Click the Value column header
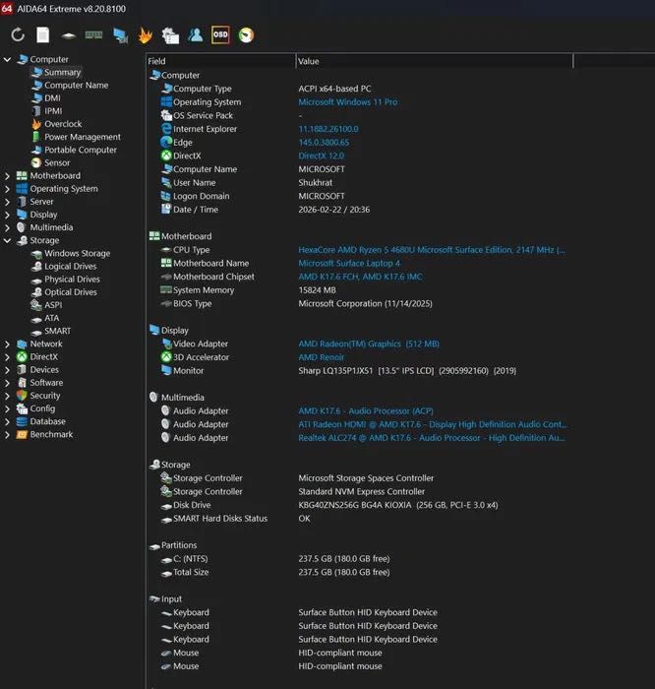655x689 pixels. (435, 61)
